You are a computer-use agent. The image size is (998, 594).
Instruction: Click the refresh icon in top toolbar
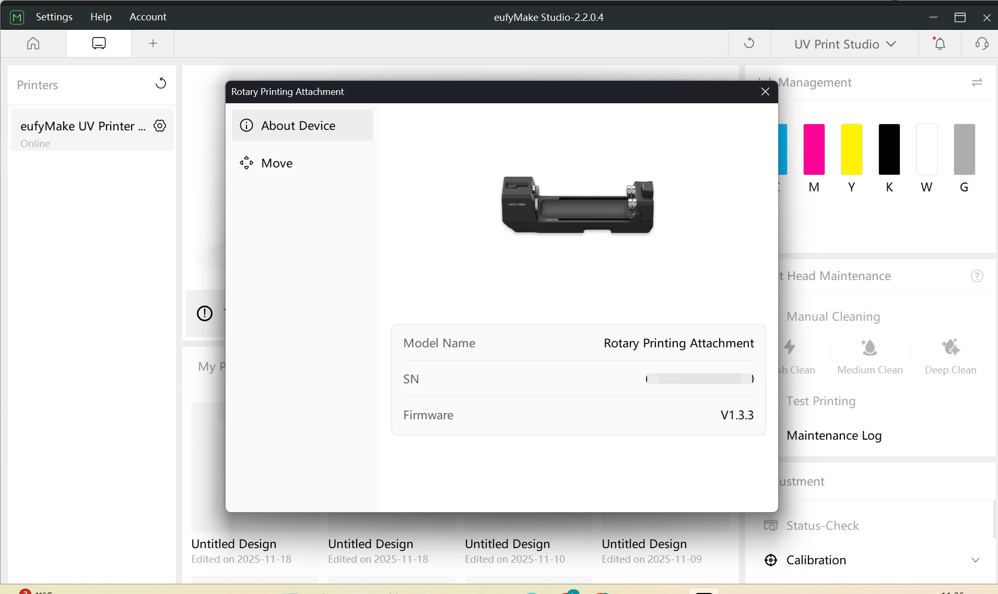tap(749, 43)
